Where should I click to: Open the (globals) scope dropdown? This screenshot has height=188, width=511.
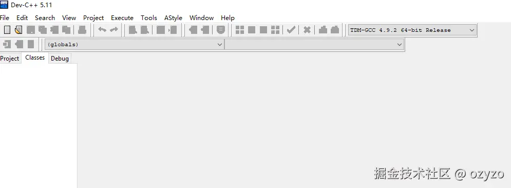[x=134, y=44]
